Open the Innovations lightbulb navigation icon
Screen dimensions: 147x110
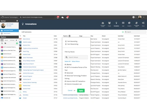(x=116, y=23)
